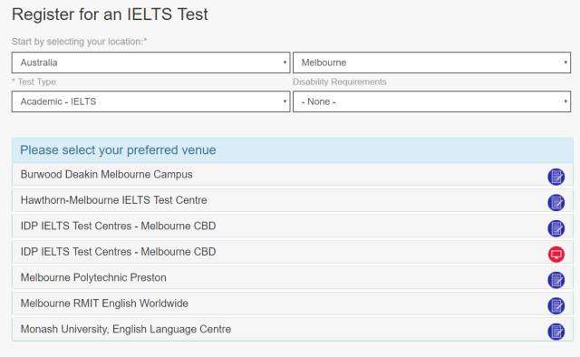Viewport: 580px width, 357px height.
Task: Click paper-based icon for Monash University
Action: pos(556,332)
